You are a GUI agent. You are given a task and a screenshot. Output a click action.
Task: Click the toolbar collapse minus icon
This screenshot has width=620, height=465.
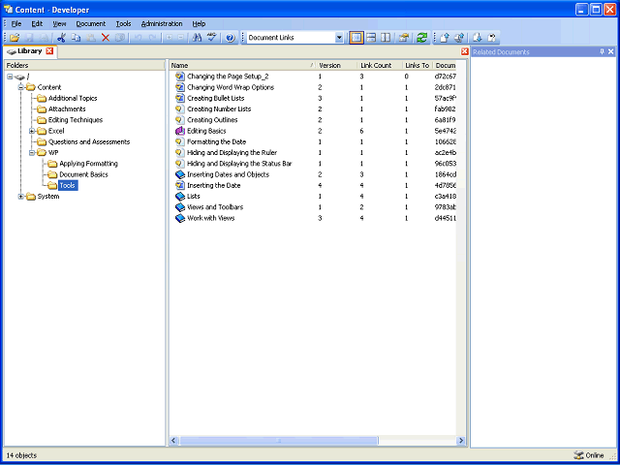point(181,38)
